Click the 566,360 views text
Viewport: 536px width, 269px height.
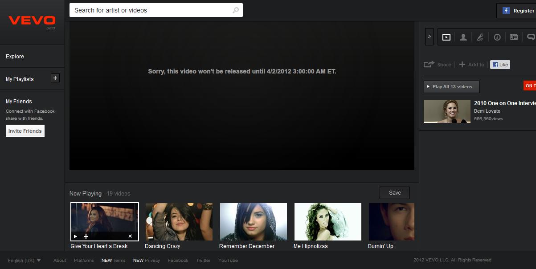488,119
